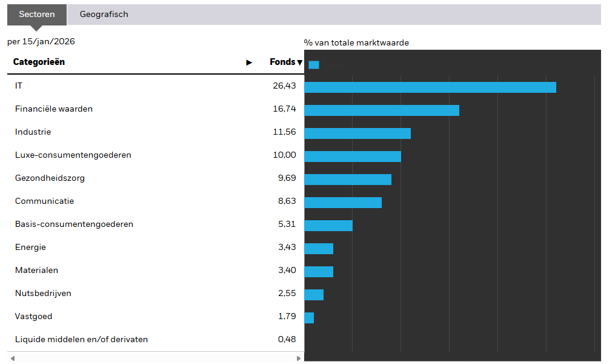Screen dimensions: 615x364
Task: Click the sort arrow beside Categorieën
Action: pos(249,62)
